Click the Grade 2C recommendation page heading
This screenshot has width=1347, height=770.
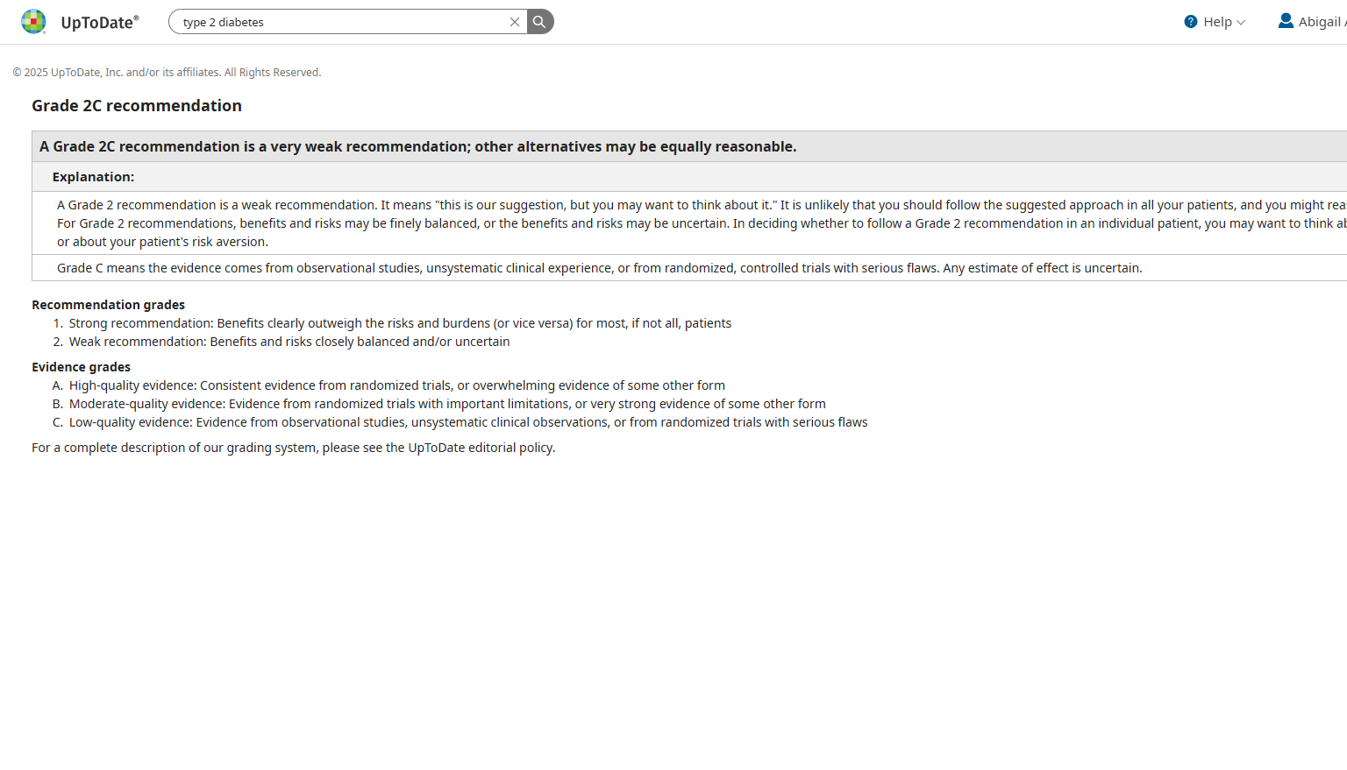pyautogui.click(x=137, y=106)
